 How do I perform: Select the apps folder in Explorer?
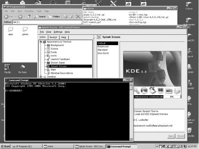point(10,31)
